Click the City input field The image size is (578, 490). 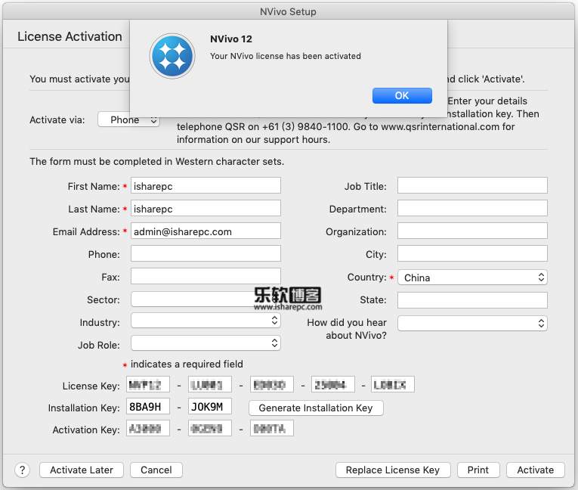coord(472,254)
